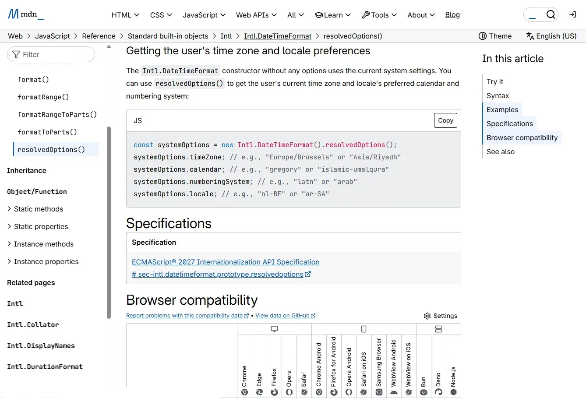Go to Intl.DateTimeFormat breadcrumb

[278, 36]
